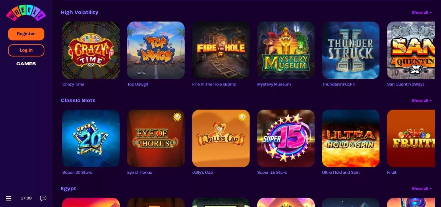
Task: Expand High Volatility with Show all
Action: point(421,12)
